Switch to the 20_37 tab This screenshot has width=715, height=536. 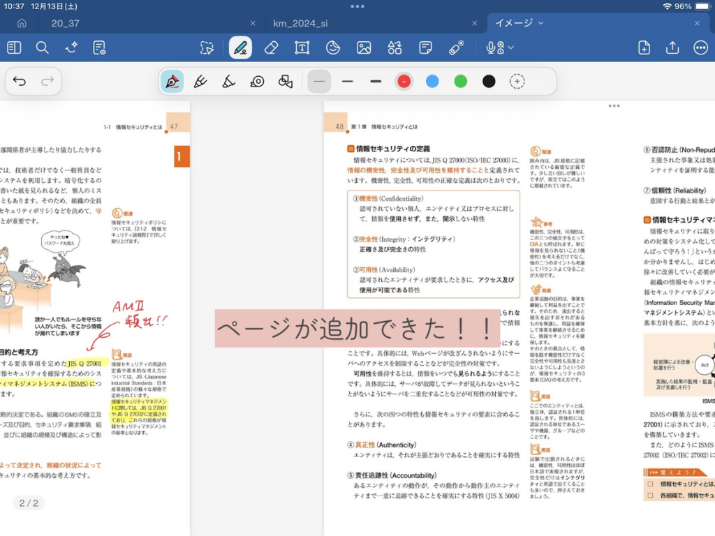(x=64, y=23)
